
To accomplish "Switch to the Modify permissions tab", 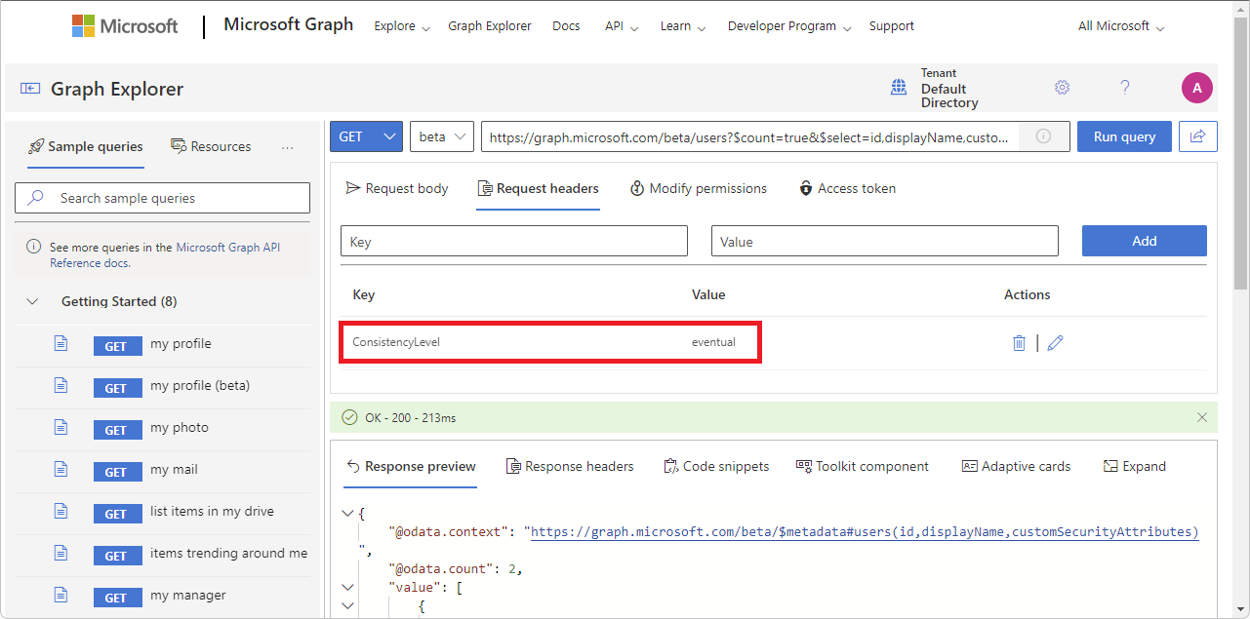I will click(698, 188).
